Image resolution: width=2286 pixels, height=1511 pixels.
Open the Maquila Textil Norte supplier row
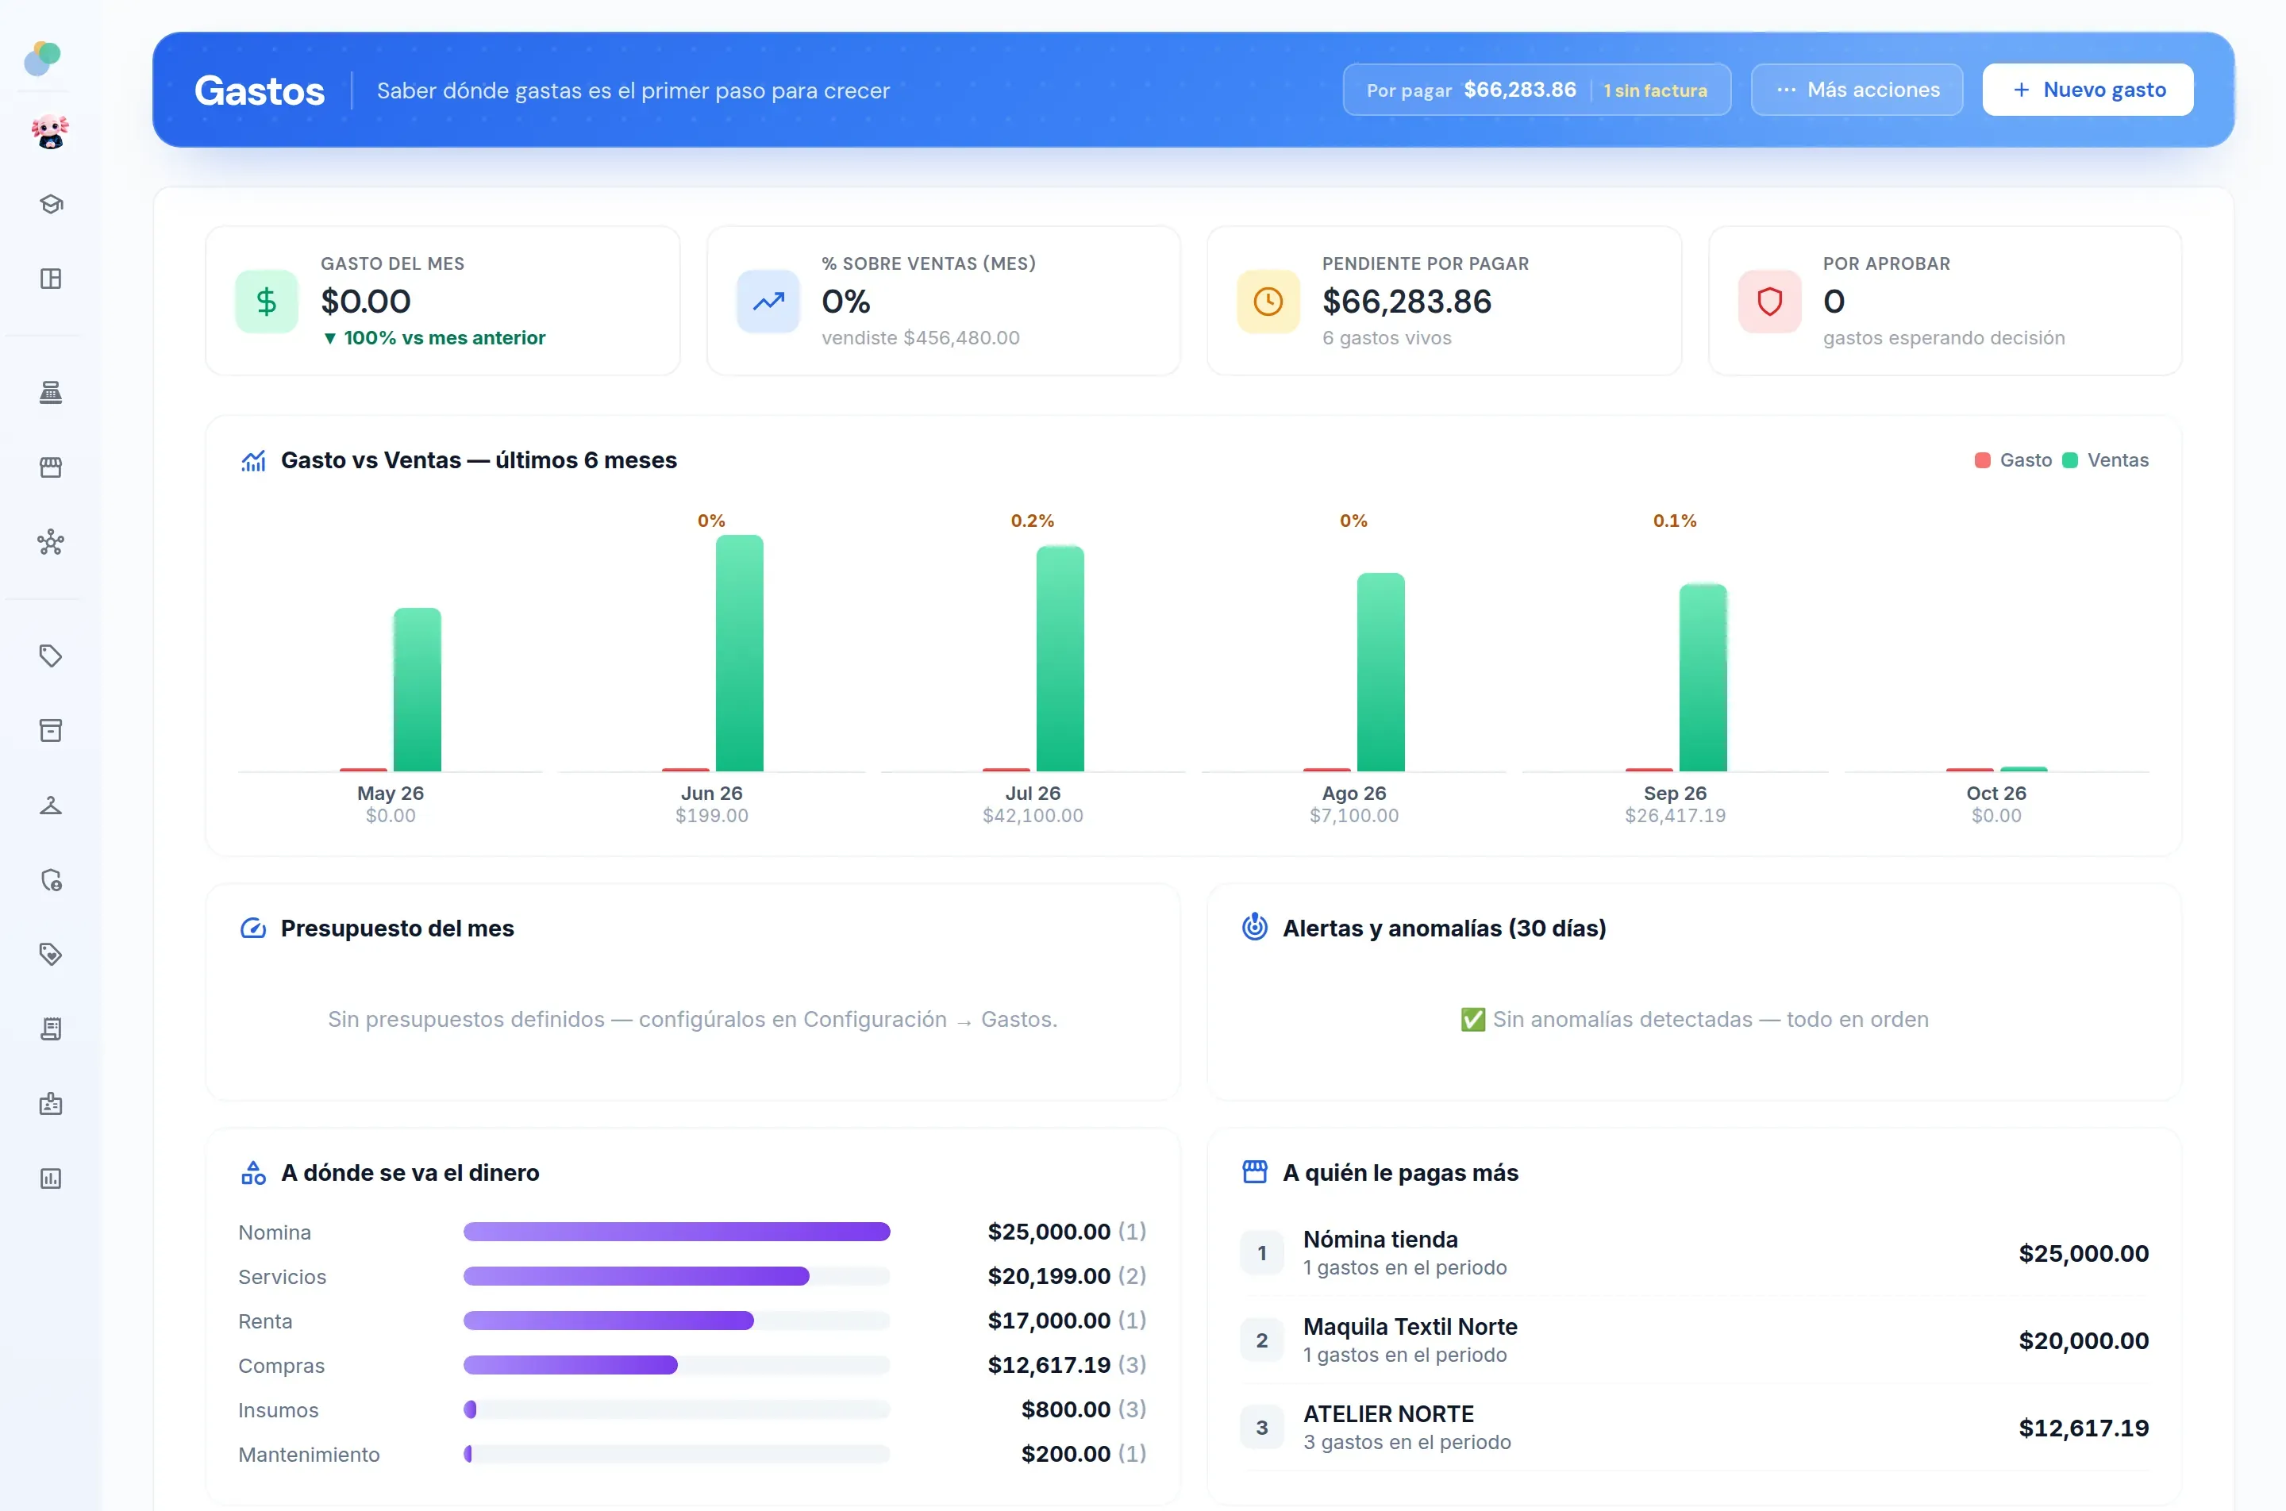[x=1695, y=1340]
